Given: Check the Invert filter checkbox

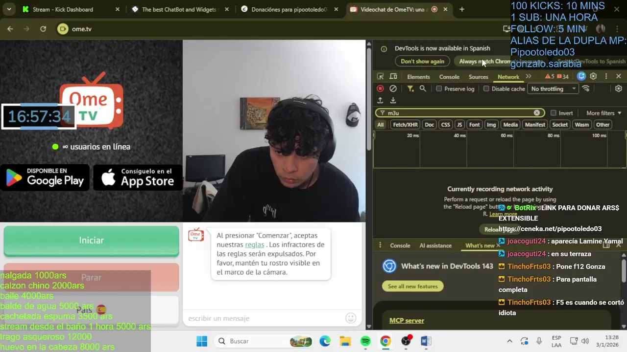Looking at the screenshot, I should coord(554,113).
